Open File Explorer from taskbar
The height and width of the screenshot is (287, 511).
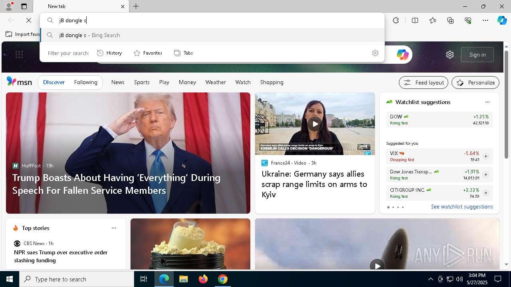click(183, 279)
